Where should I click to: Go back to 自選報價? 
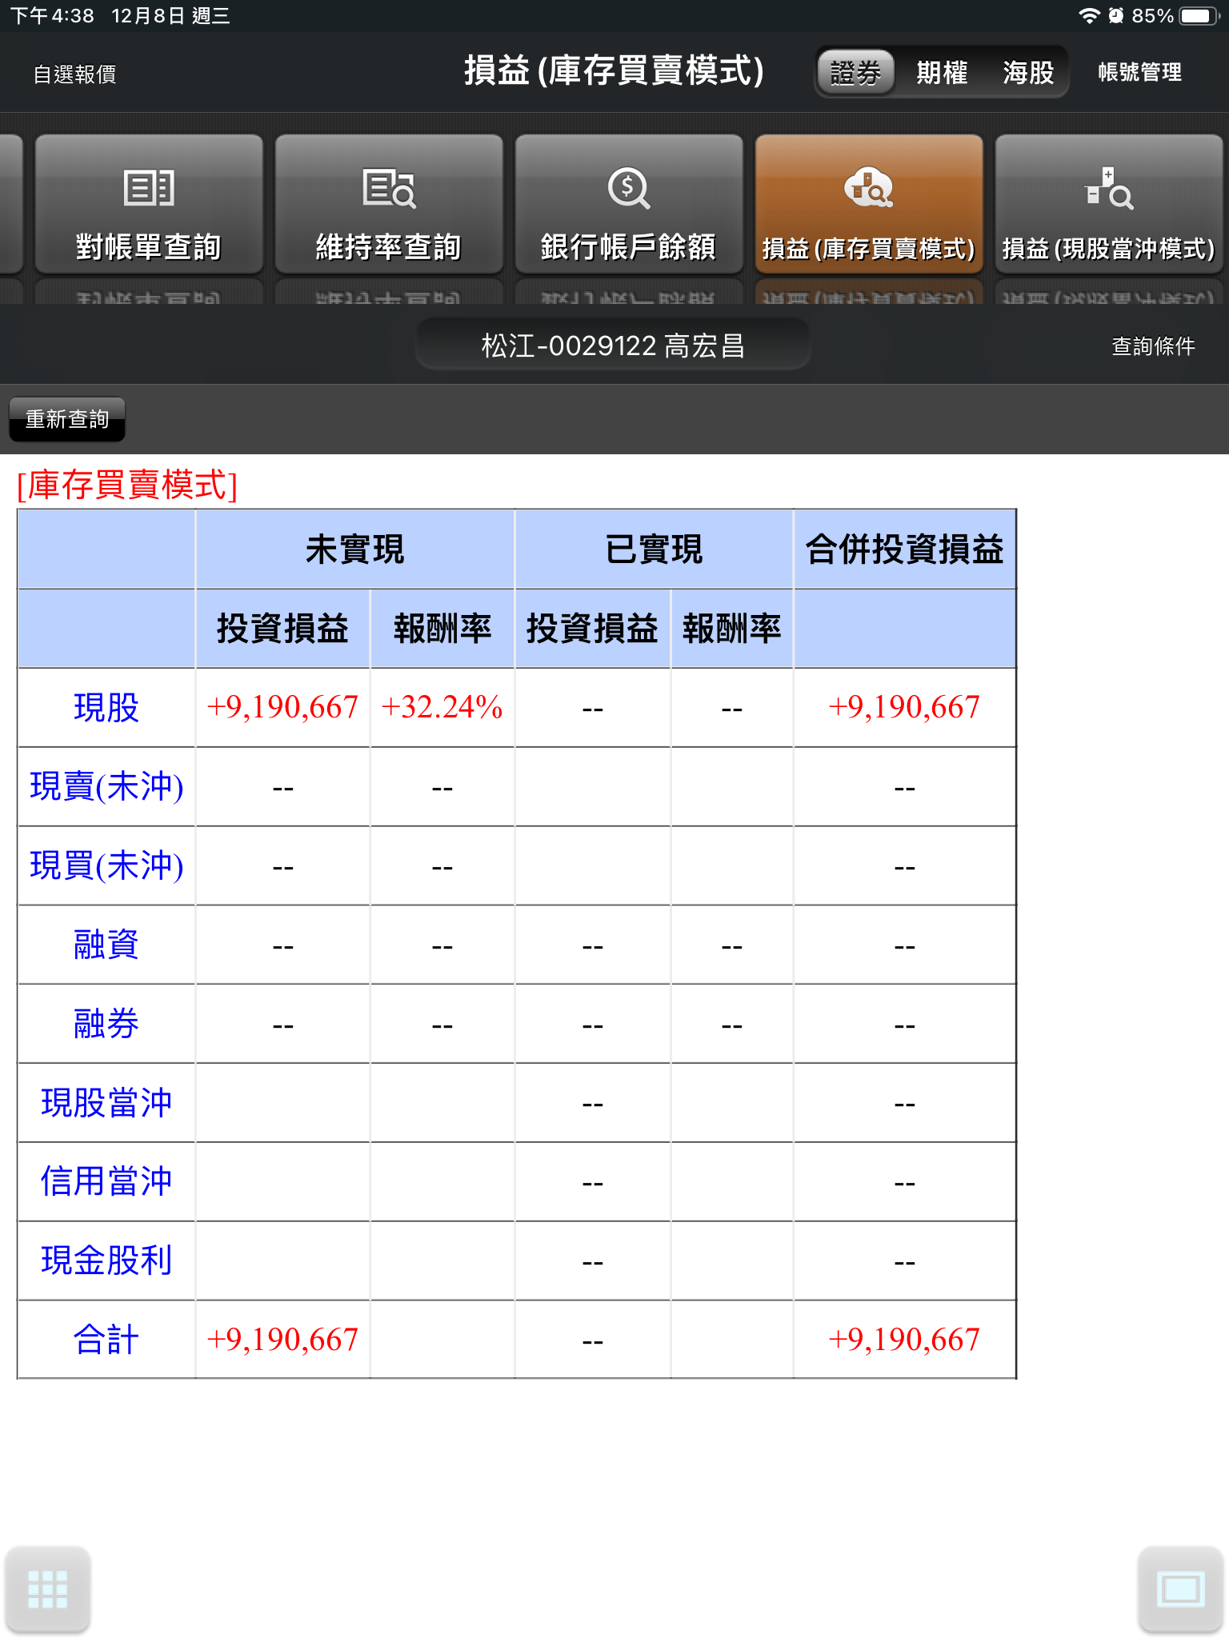[x=74, y=74]
